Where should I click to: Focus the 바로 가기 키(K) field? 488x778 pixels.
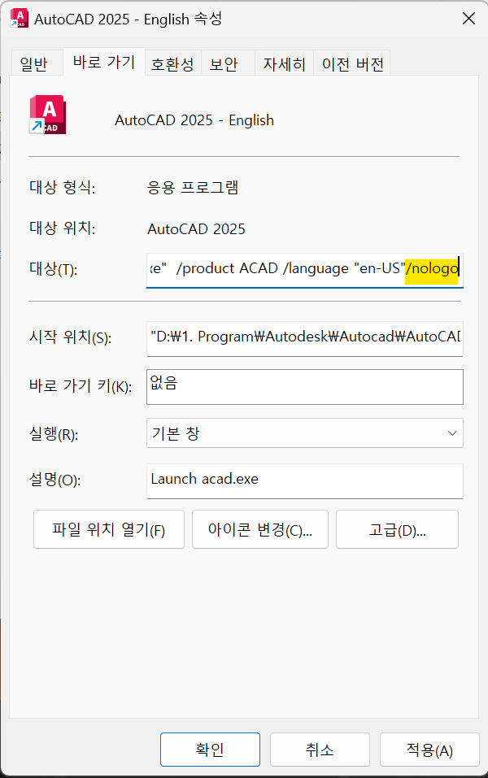click(305, 386)
